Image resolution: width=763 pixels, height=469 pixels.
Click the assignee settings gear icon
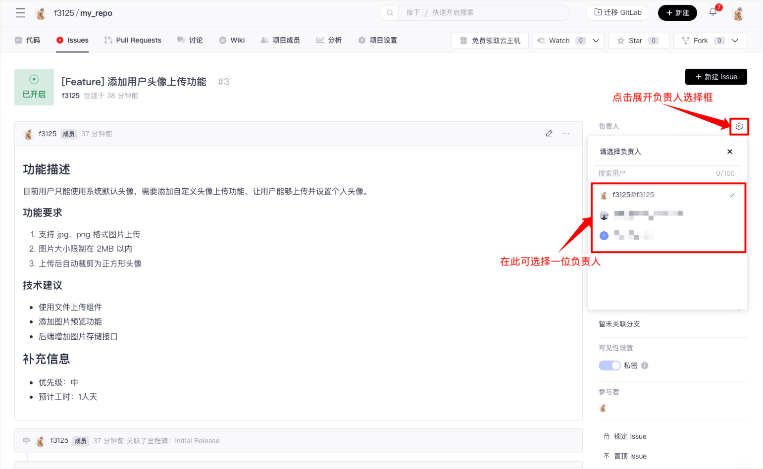739,126
